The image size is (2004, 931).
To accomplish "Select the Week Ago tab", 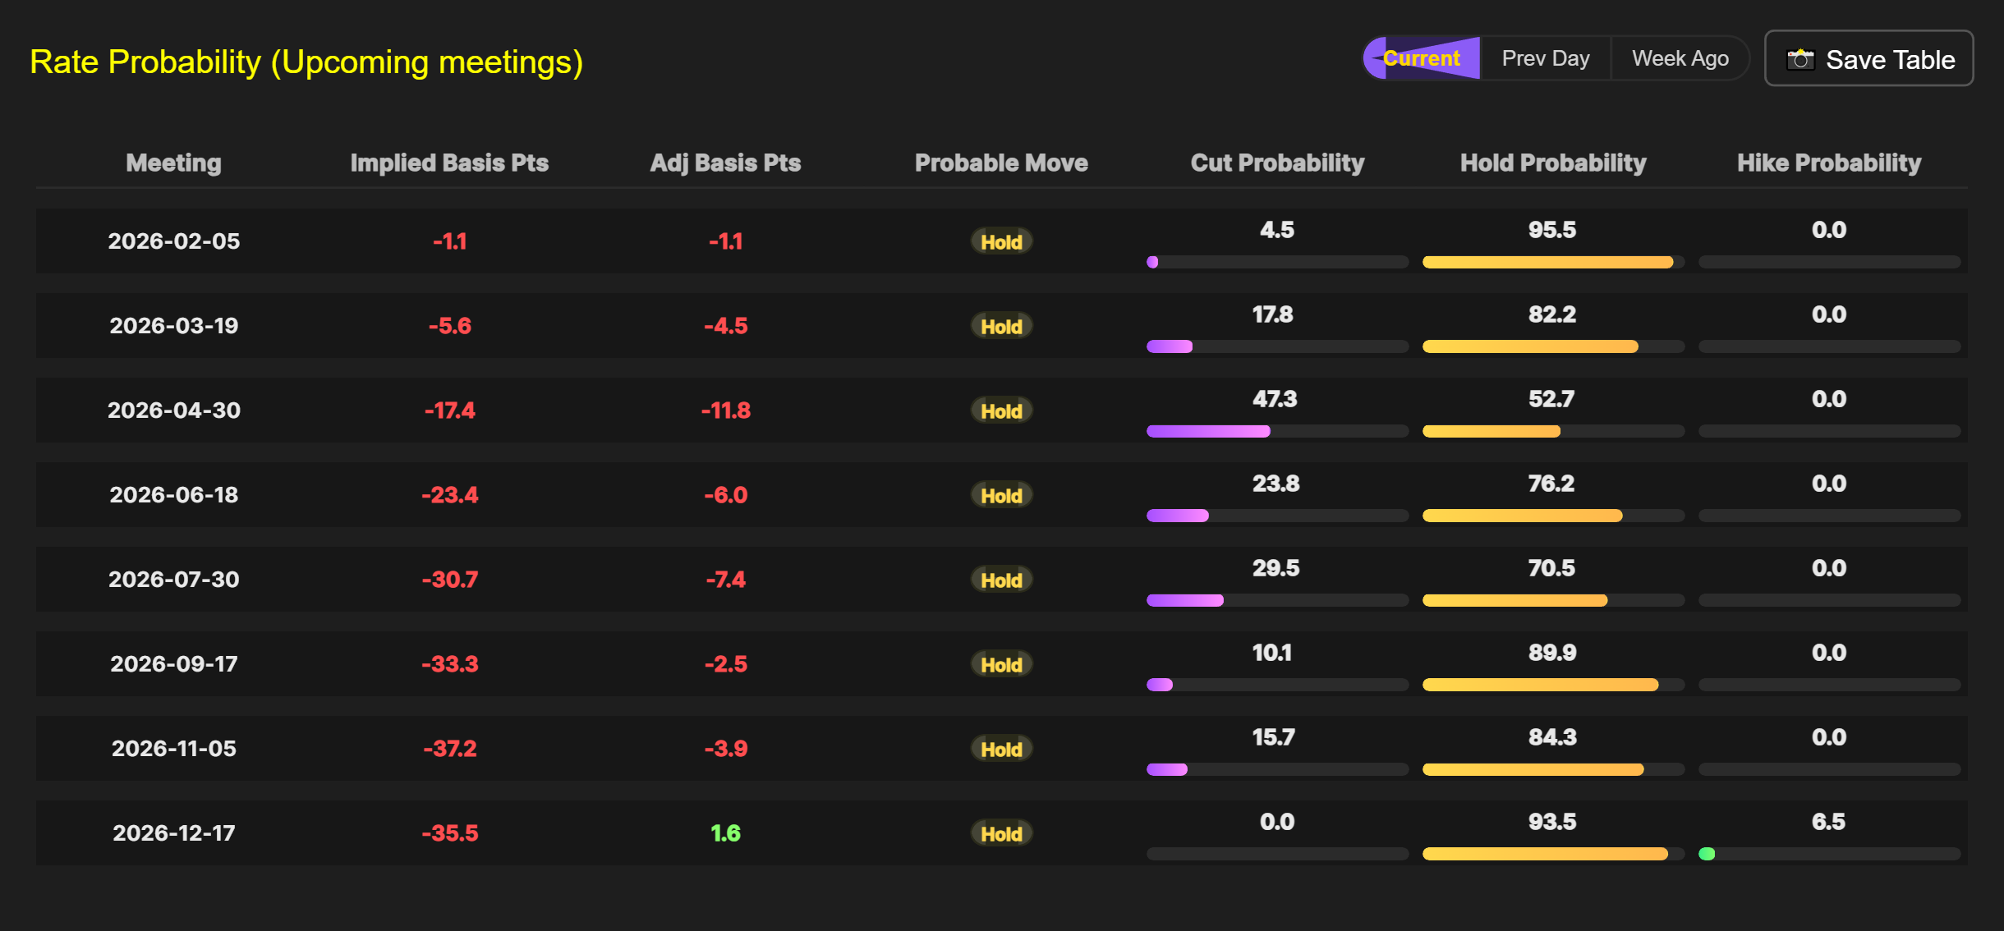I will click(1680, 58).
